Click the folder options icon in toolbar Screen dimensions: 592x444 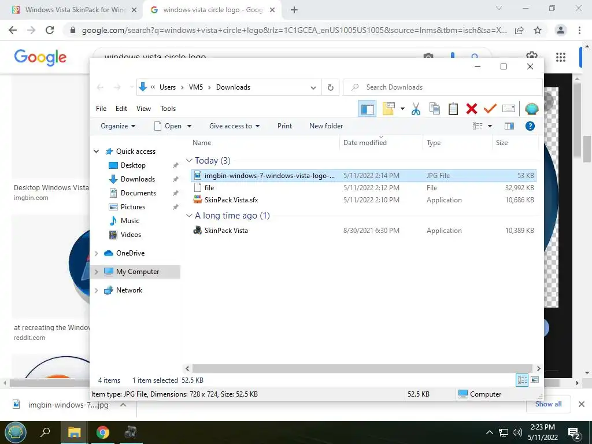click(388, 109)
